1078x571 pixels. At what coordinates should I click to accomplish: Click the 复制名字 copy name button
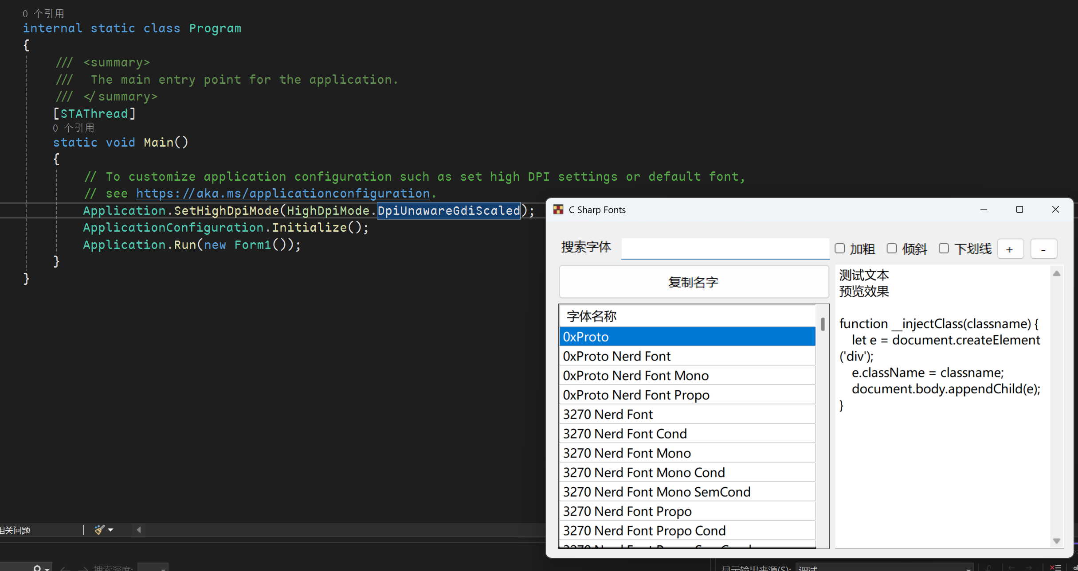pyautogui.click(x=694, y=282)
